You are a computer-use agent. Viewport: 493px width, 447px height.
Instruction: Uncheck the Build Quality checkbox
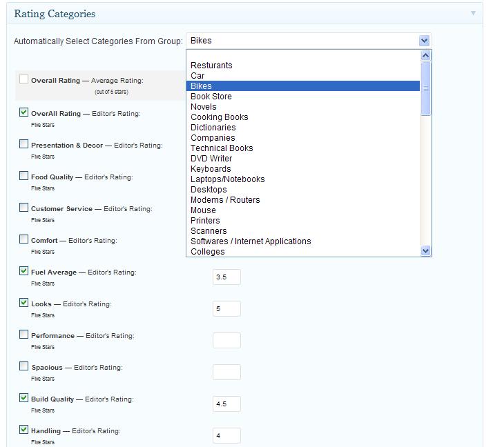(x=23, y=398)
